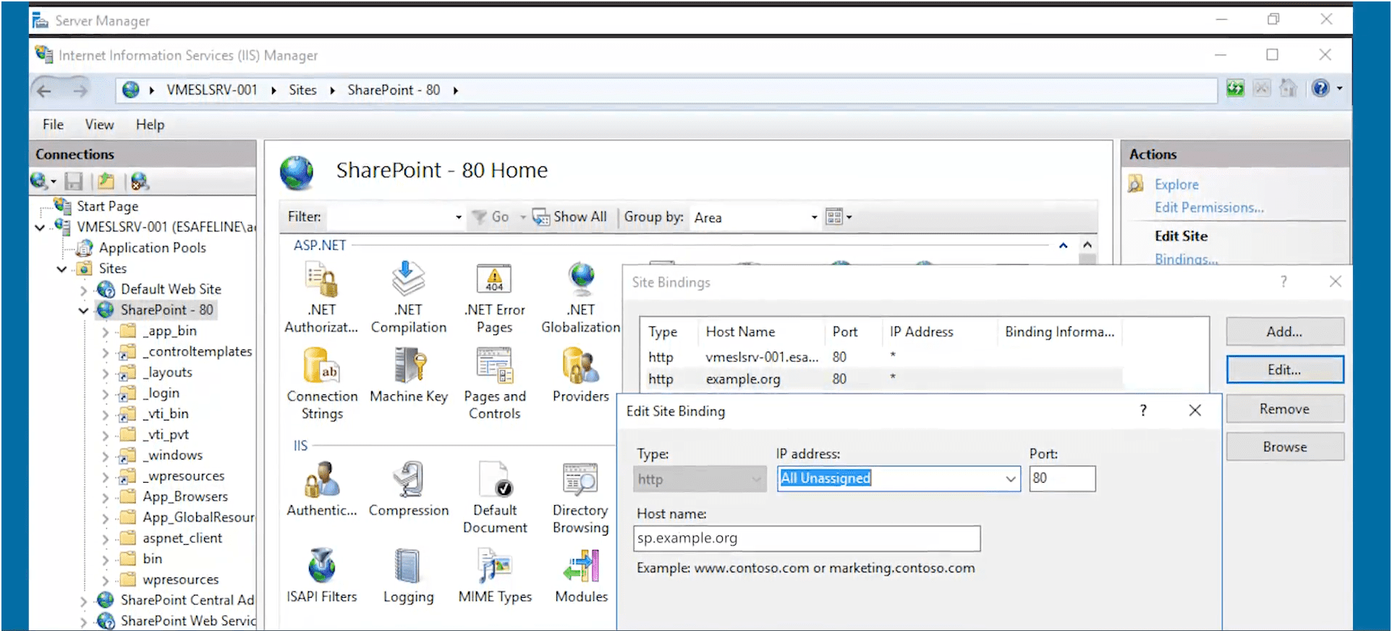Image resolution: width=1392 pixels, height=631 pixels.
Task: Open the IP address dropdown
Action: coord(1011,479)
